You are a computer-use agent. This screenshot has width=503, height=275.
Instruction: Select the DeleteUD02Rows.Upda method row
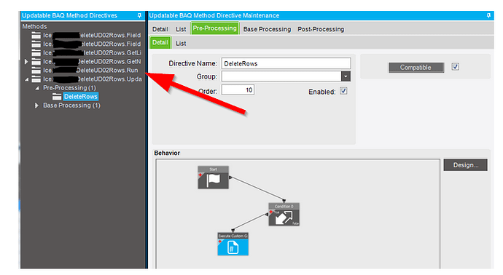[93, 79]
